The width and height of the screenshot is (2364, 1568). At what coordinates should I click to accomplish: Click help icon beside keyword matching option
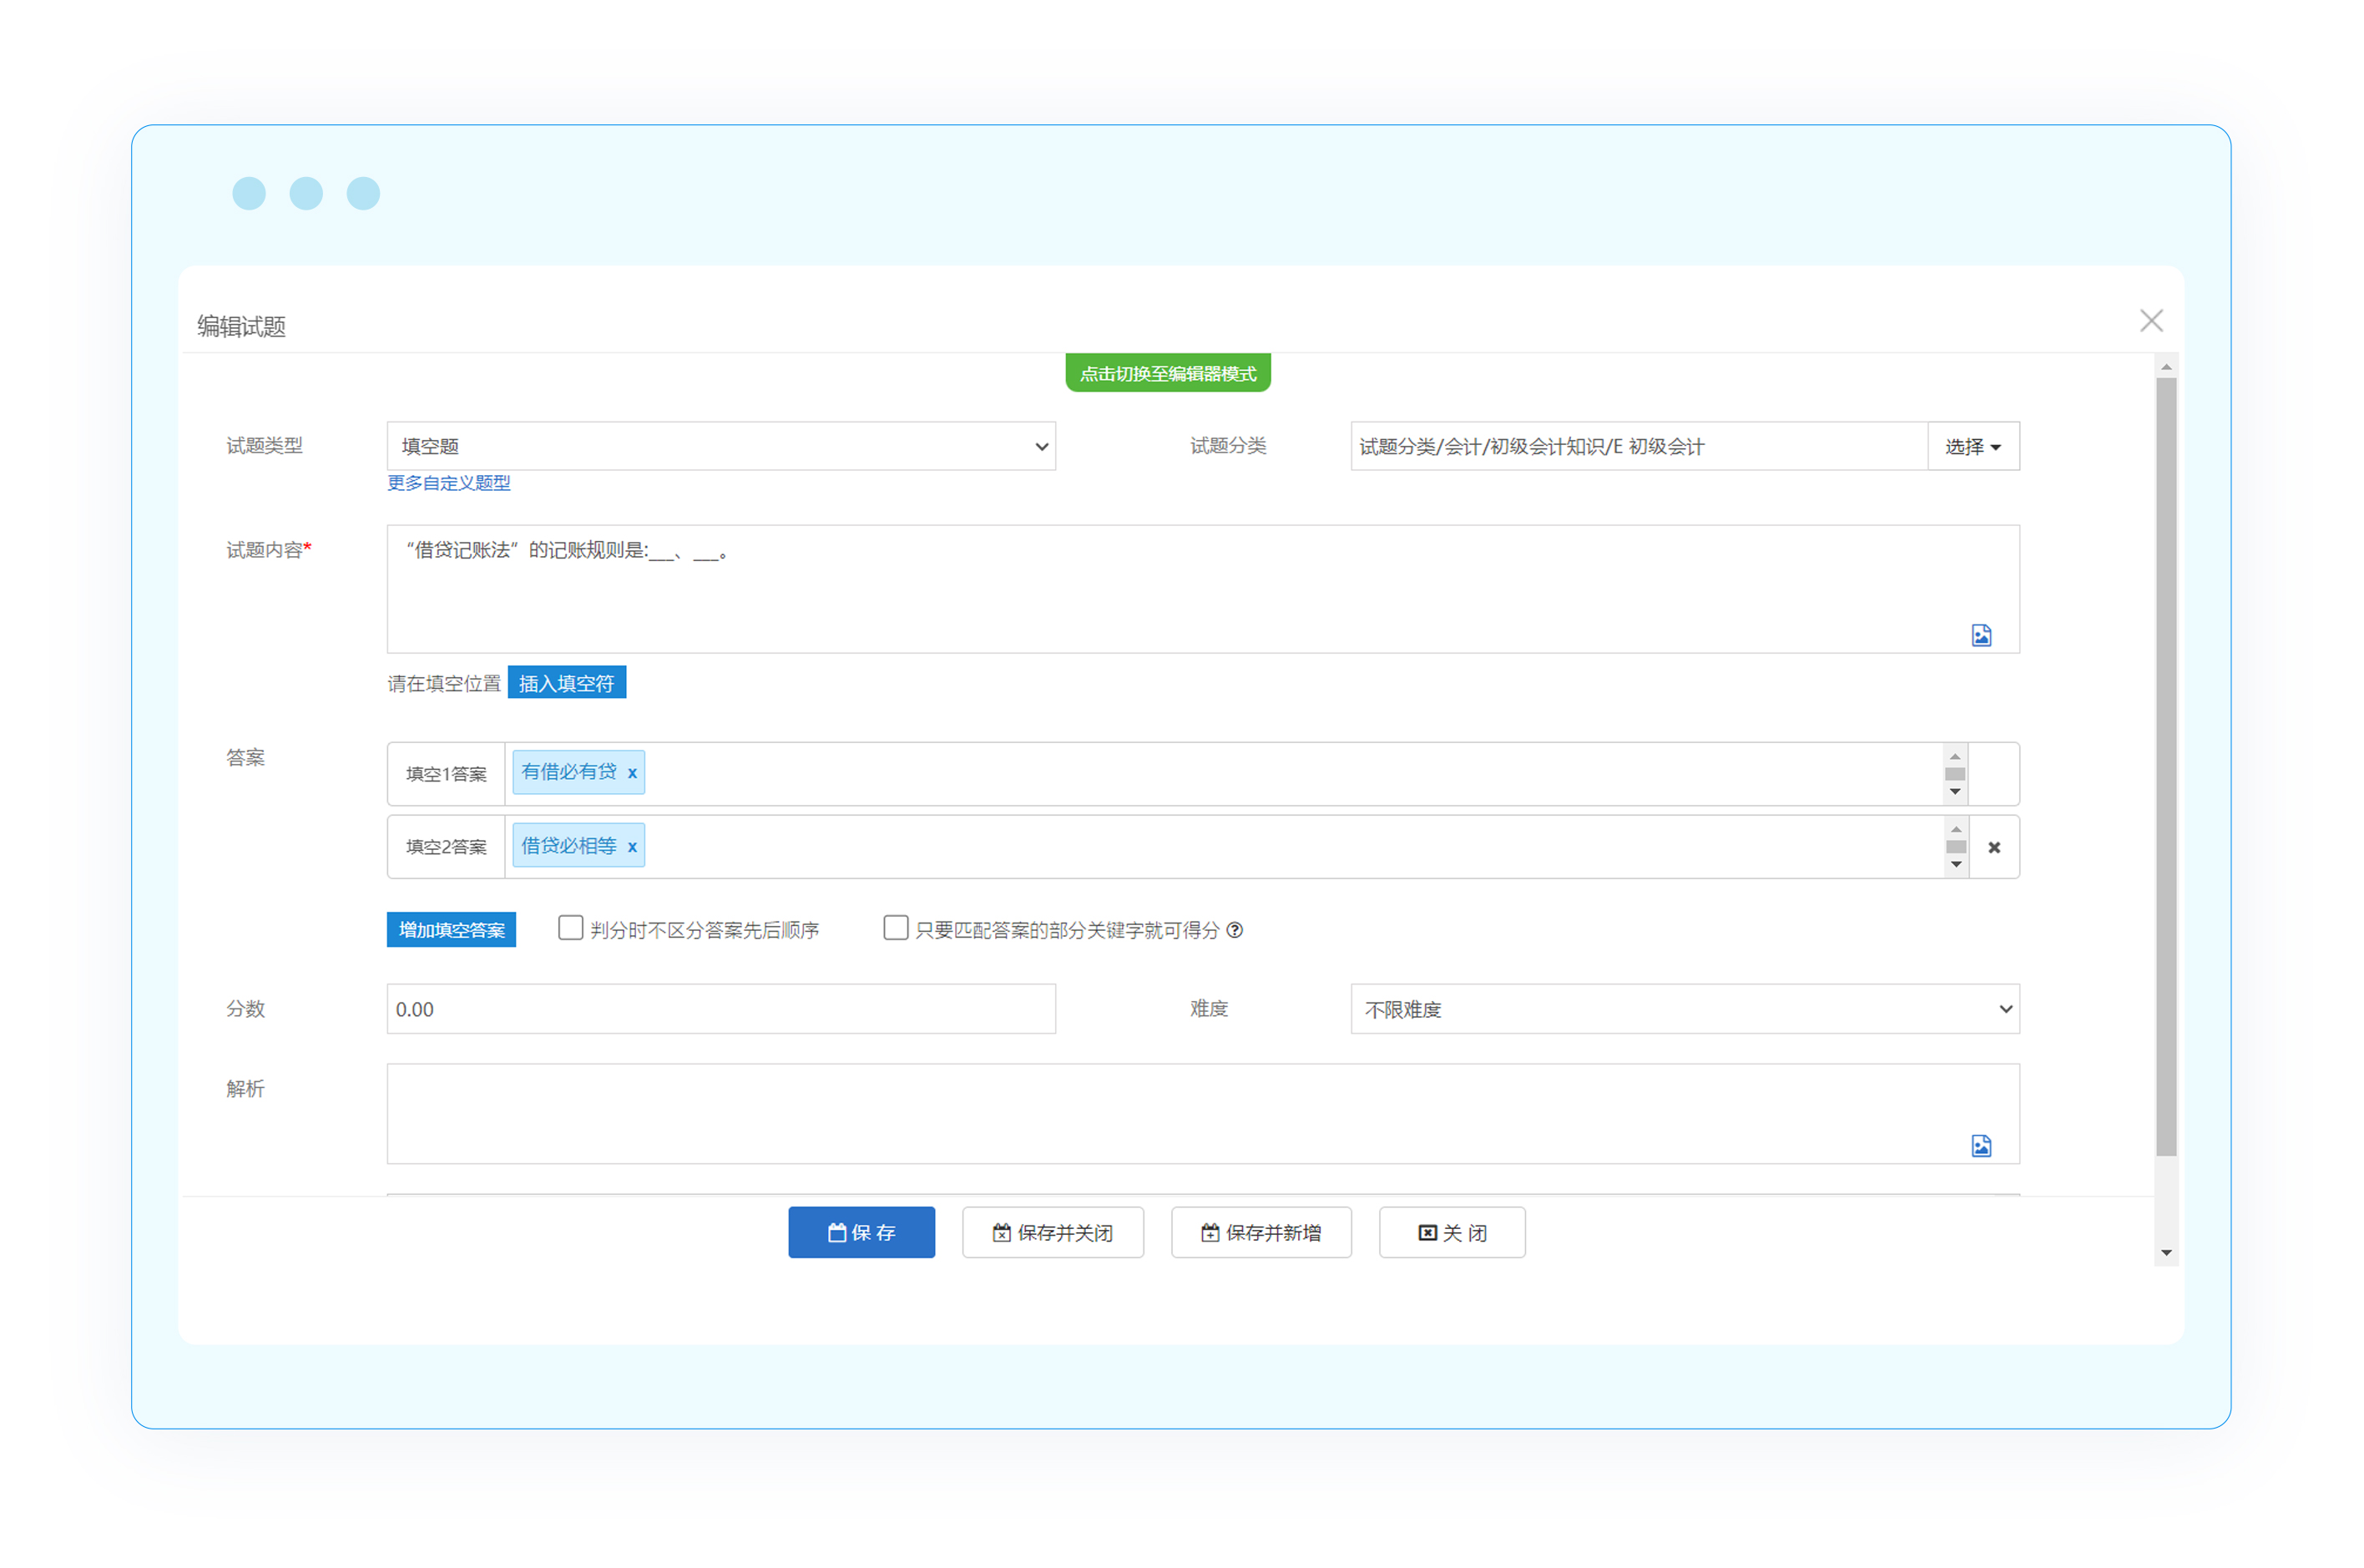1235,930
